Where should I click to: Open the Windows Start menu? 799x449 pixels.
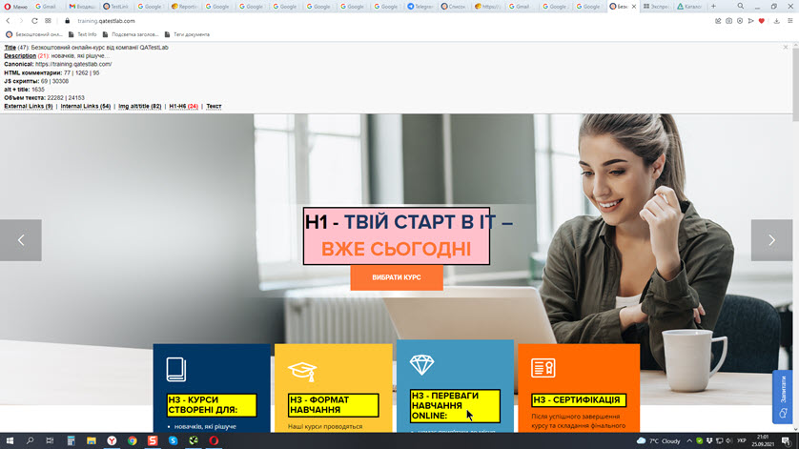click(9, 440)
